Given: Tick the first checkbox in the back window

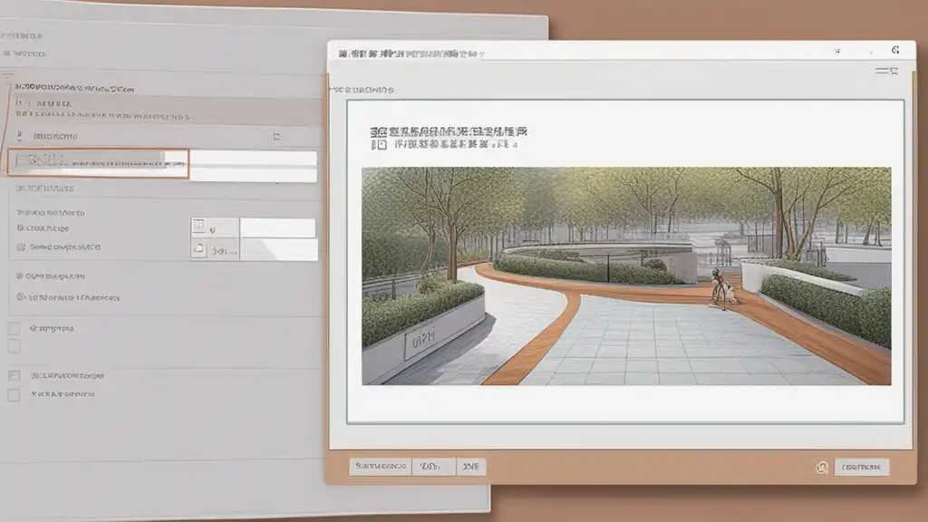Looking at the screenshot, I should pos(14,328).
